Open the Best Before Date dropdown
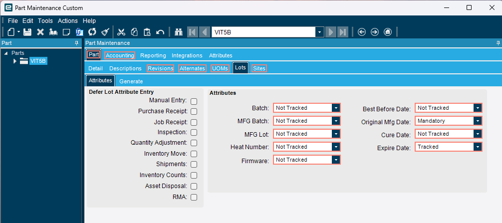 (x=478, y=108)
